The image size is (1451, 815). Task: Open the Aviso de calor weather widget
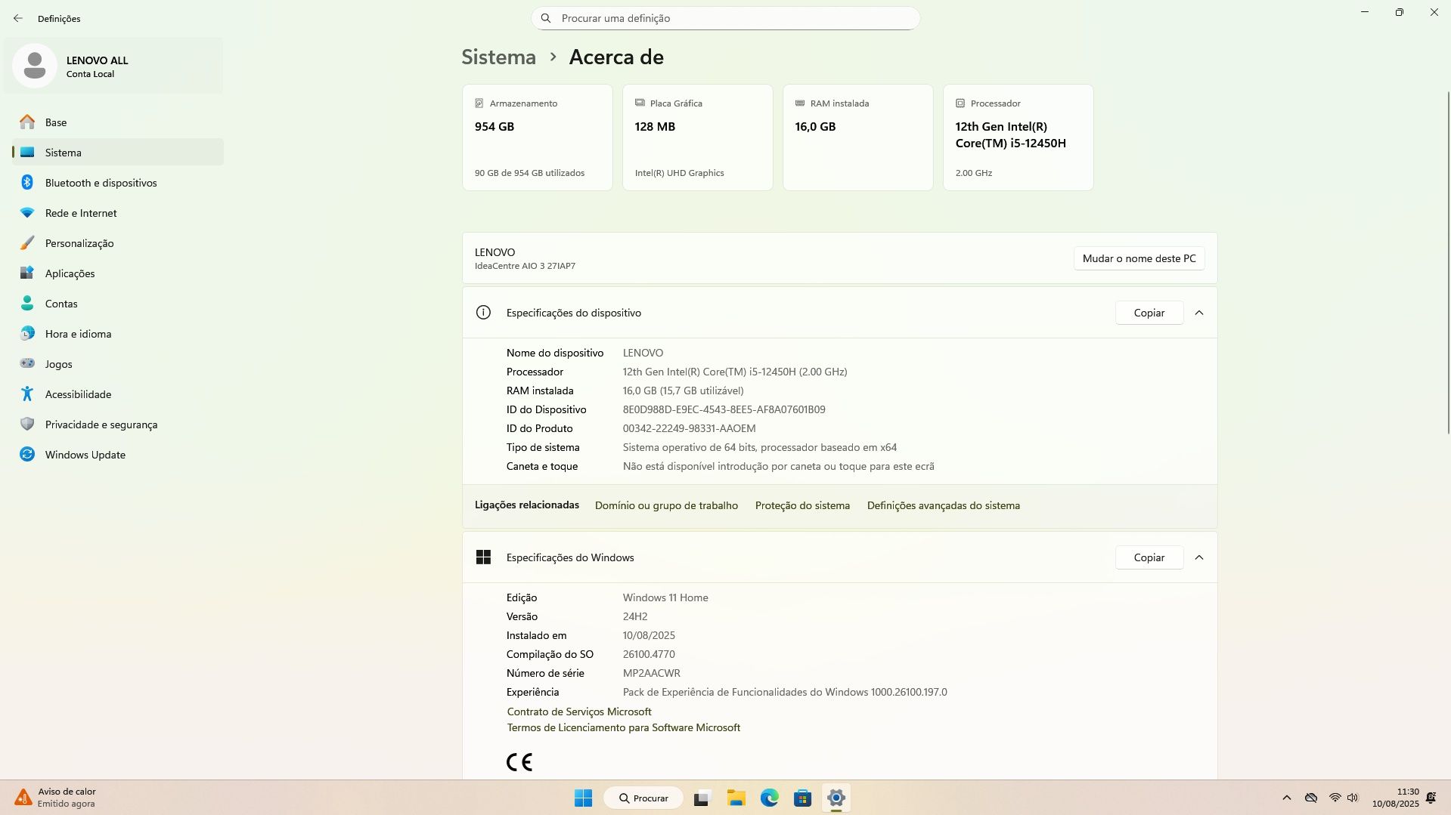(x=55, y=798)
